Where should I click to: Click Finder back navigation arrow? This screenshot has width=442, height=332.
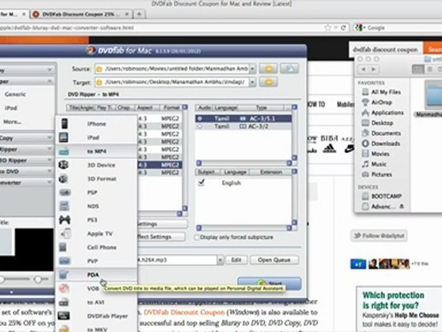(364, 69)
